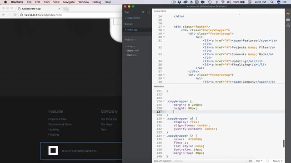Open Spotlight search in menu bar
Screen dimensions: 291x163
272,2
